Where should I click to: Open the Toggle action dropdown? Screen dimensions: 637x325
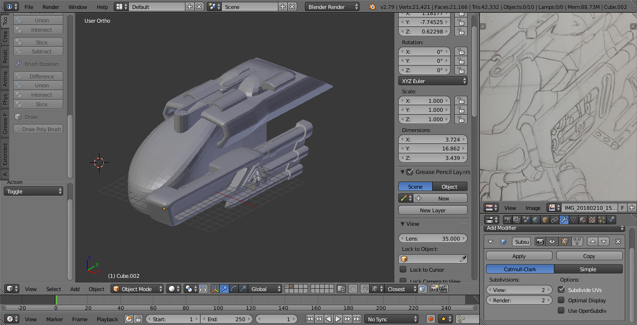click(34, 192)
